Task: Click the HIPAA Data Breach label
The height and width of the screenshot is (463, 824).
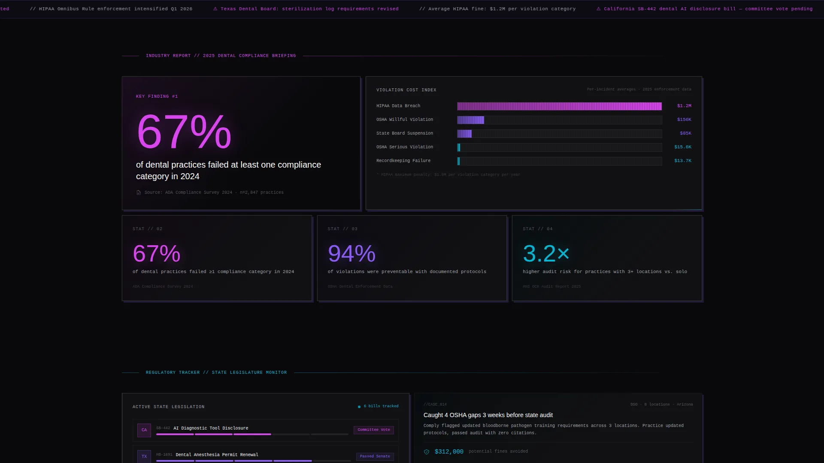Action: point(398,106)
